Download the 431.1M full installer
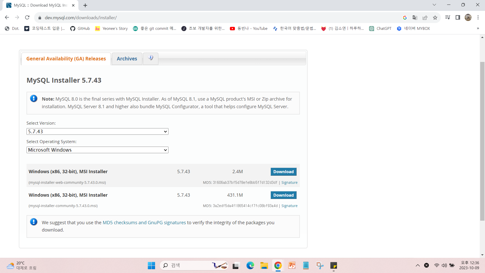The height and width of the screenshot is (273, 485). tap(283, 195)
